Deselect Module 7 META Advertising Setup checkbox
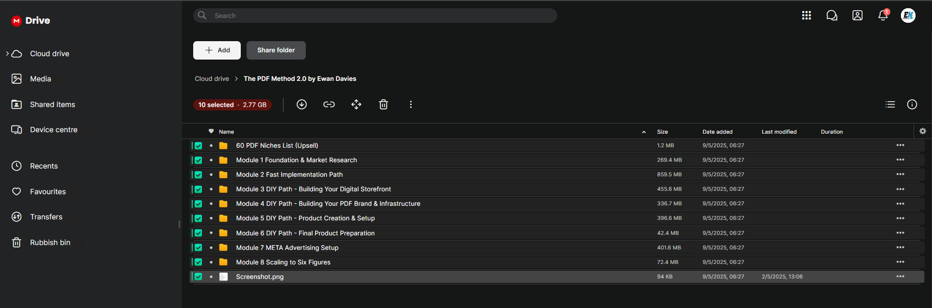 tap(199, 247)
